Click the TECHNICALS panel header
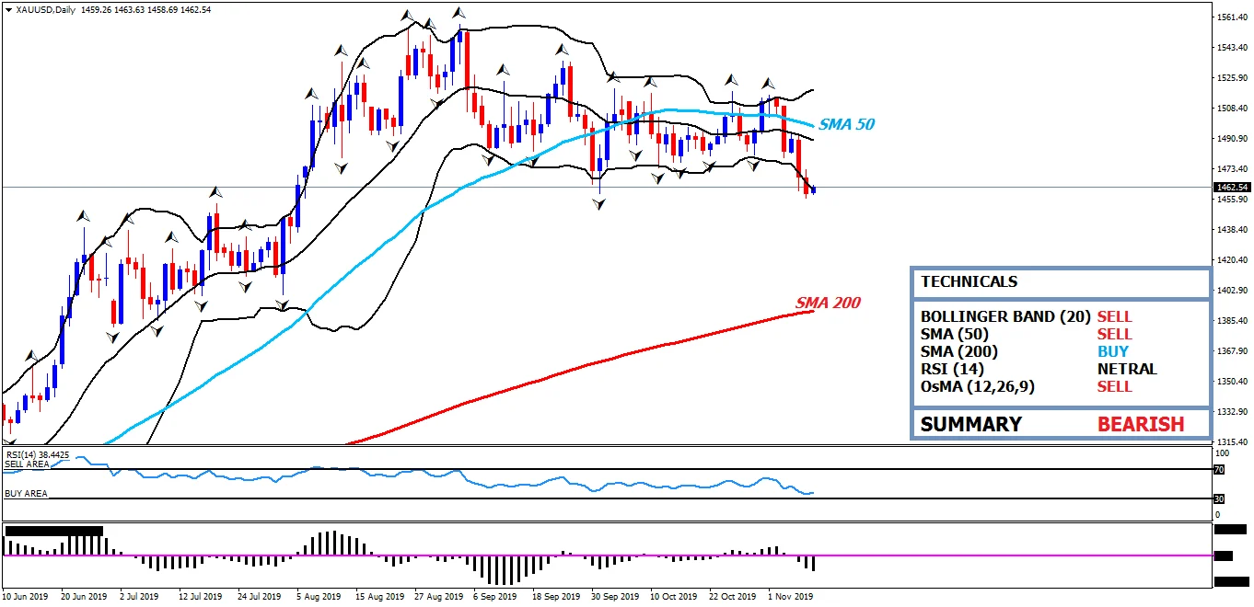 pyautogui.click(x=1061, y=282)
